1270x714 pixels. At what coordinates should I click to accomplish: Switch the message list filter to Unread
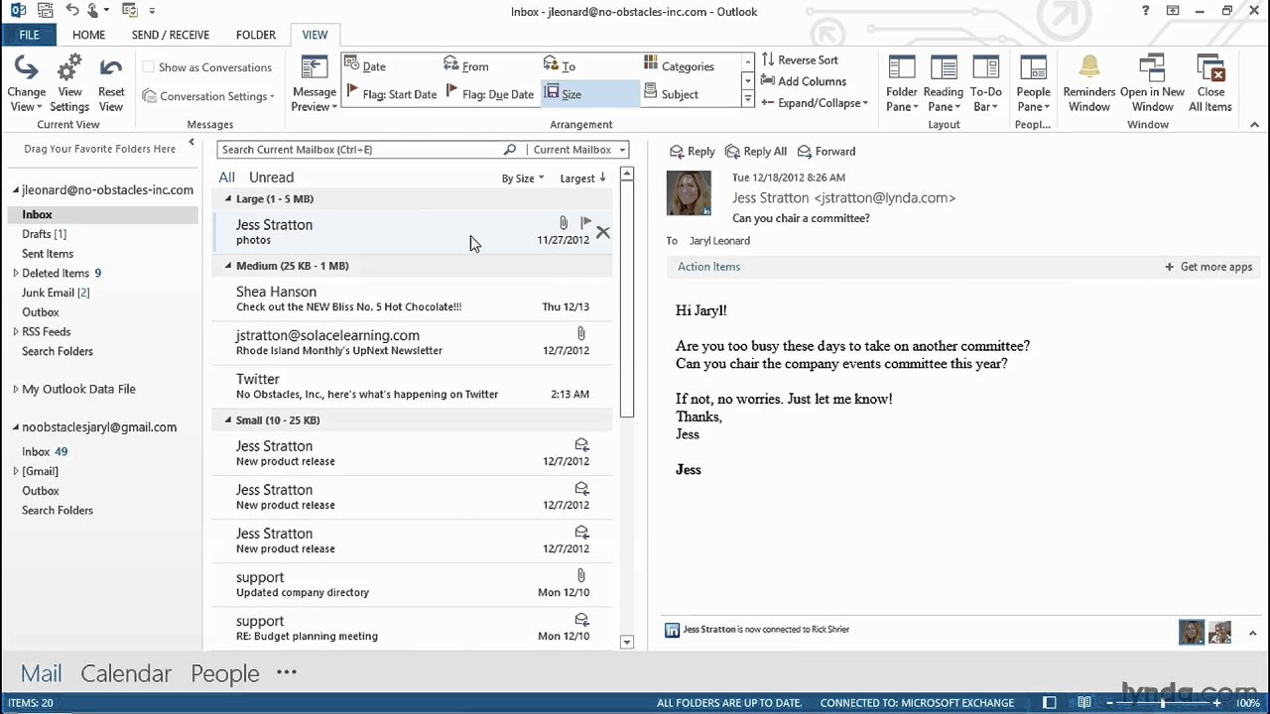coord(271,177)
